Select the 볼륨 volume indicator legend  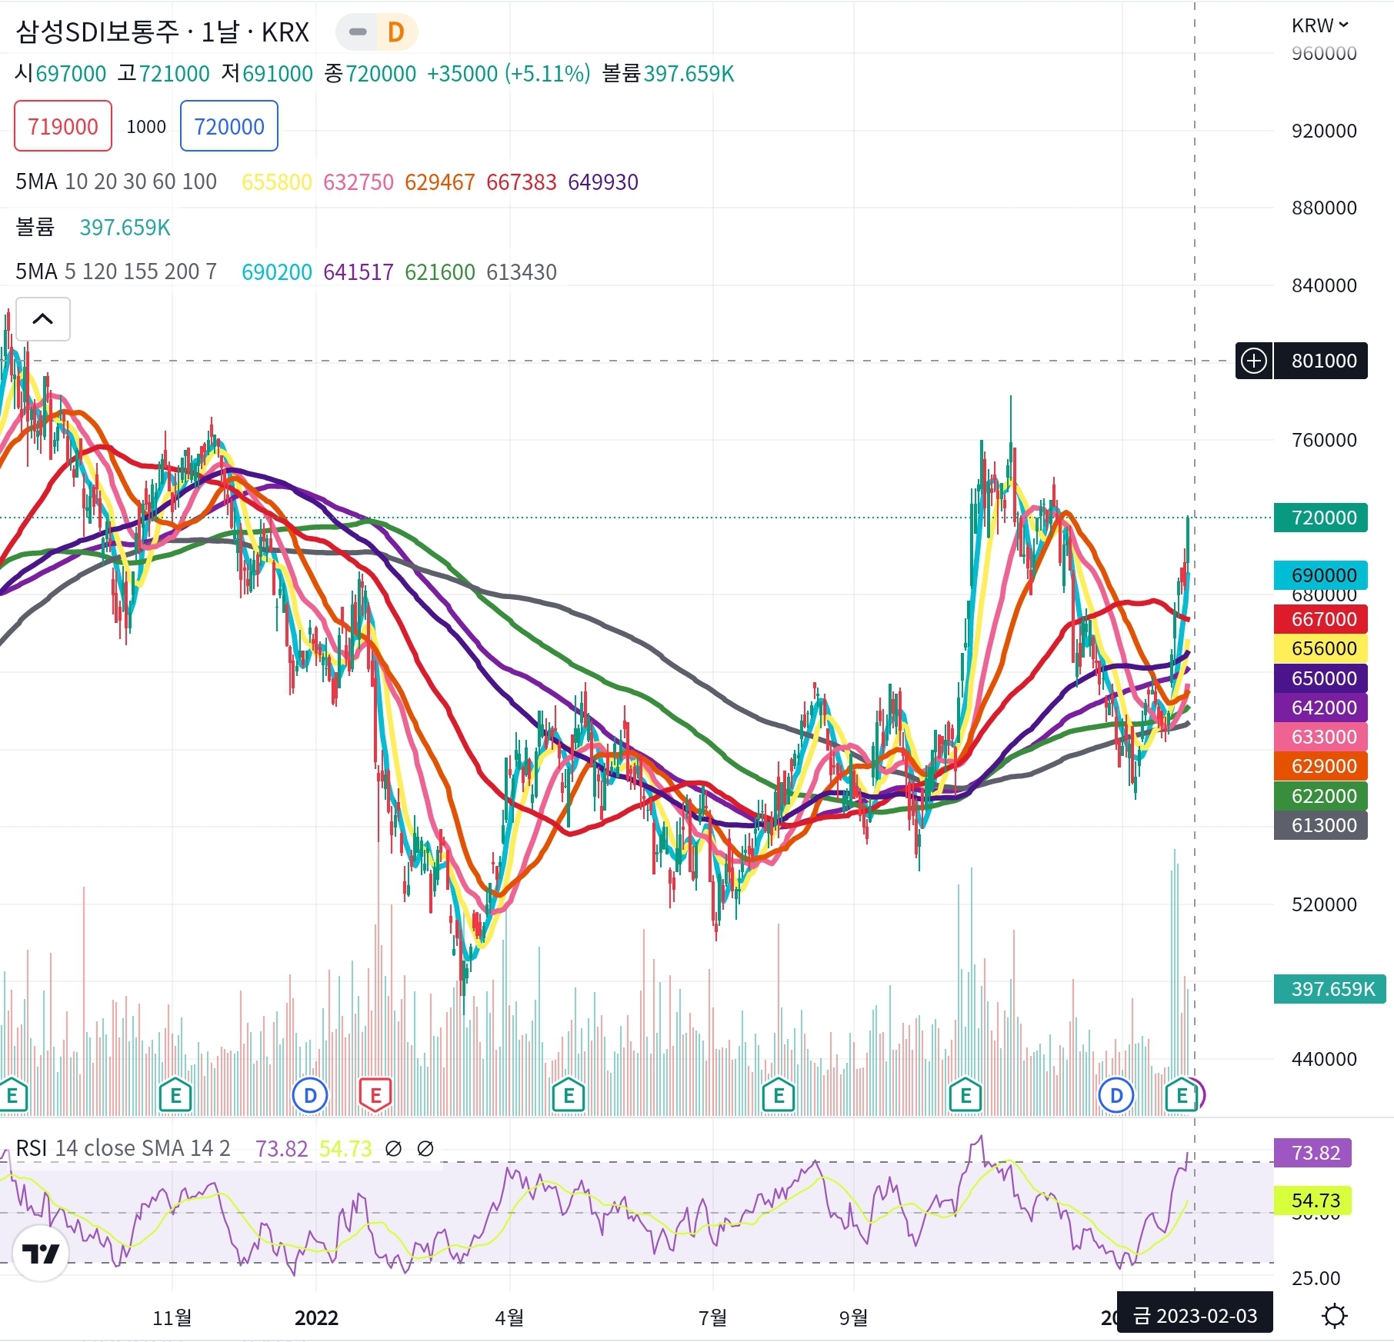[x=35, y=228]
